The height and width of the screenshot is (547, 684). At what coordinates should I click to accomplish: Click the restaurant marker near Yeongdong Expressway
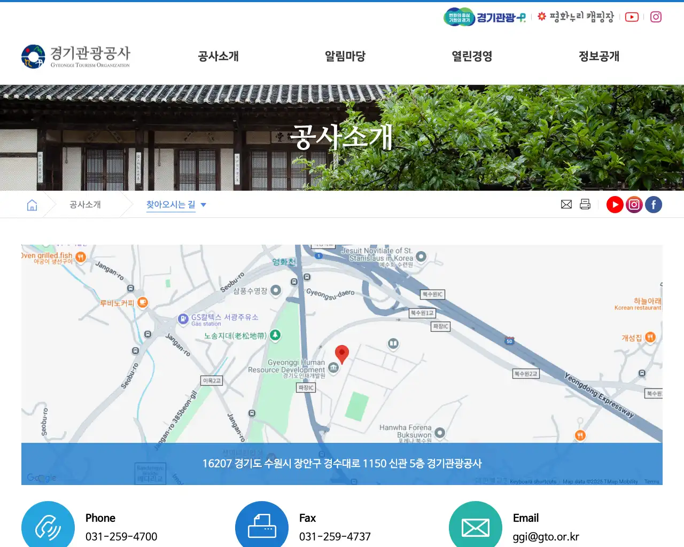tap(580, 435)
